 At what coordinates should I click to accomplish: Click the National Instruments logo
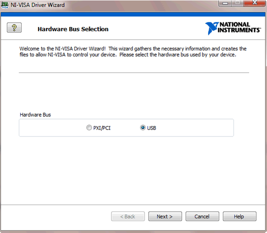[233, 28]
